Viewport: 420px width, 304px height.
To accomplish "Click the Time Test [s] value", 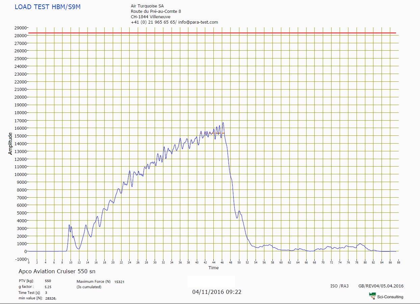I will click(46, 293).
